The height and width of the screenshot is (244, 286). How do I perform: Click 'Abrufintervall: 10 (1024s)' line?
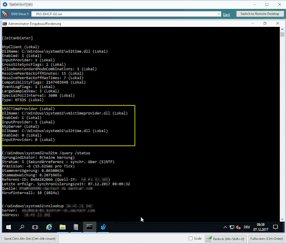coord(31,193)
